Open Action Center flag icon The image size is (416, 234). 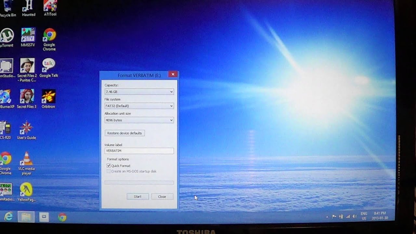(x=334, y=216)
